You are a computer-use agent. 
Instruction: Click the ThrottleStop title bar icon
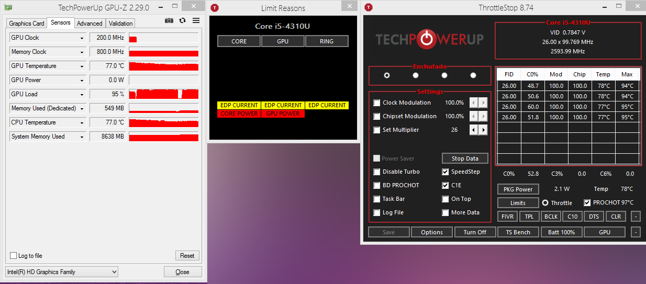point(369,8)
